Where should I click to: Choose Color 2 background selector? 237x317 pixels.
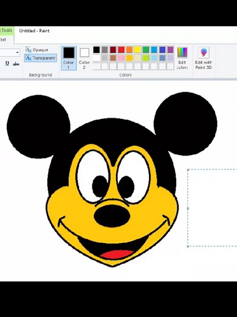coord(84,59)
